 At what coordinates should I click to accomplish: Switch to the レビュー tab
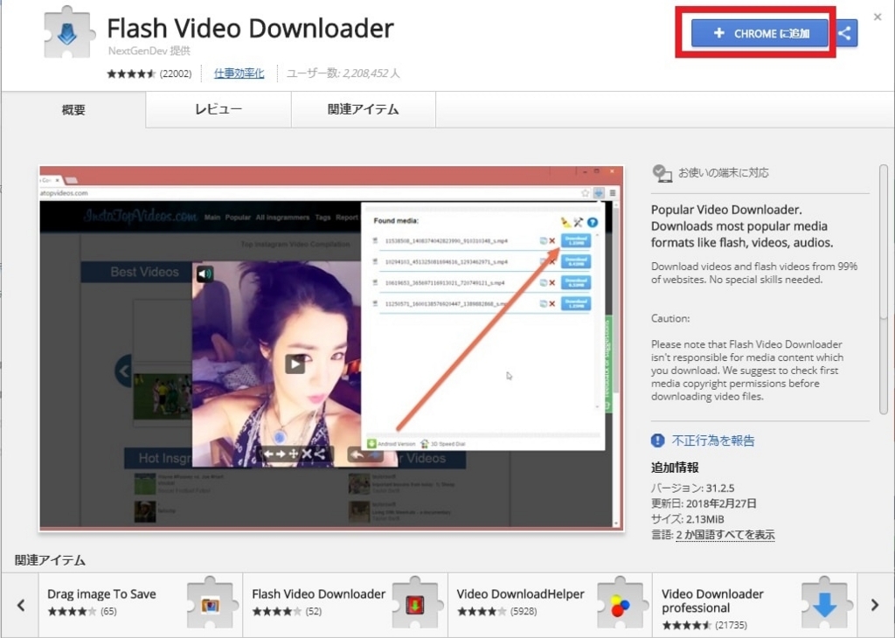pos(219,109)
